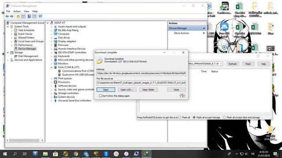The image size is (282, 158).
Task: Click the Up one level toolbar icon
Action: click(18, 16)
